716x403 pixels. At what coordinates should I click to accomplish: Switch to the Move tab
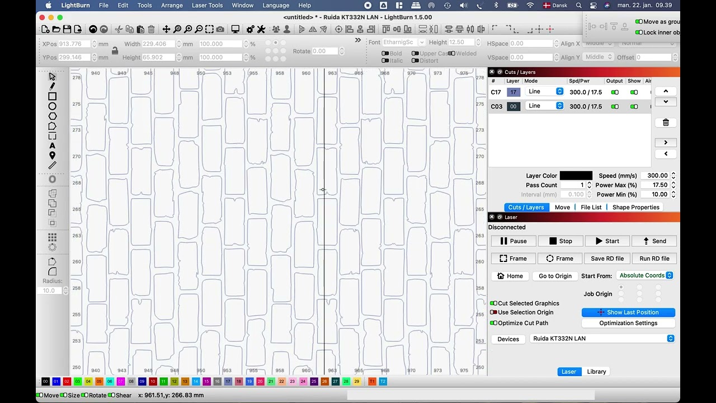562,207
